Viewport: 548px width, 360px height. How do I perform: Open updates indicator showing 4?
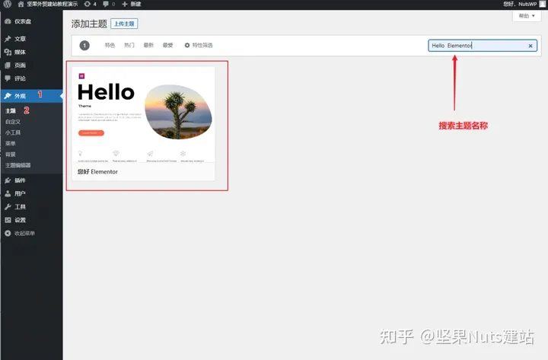click(x=90, y=5)
